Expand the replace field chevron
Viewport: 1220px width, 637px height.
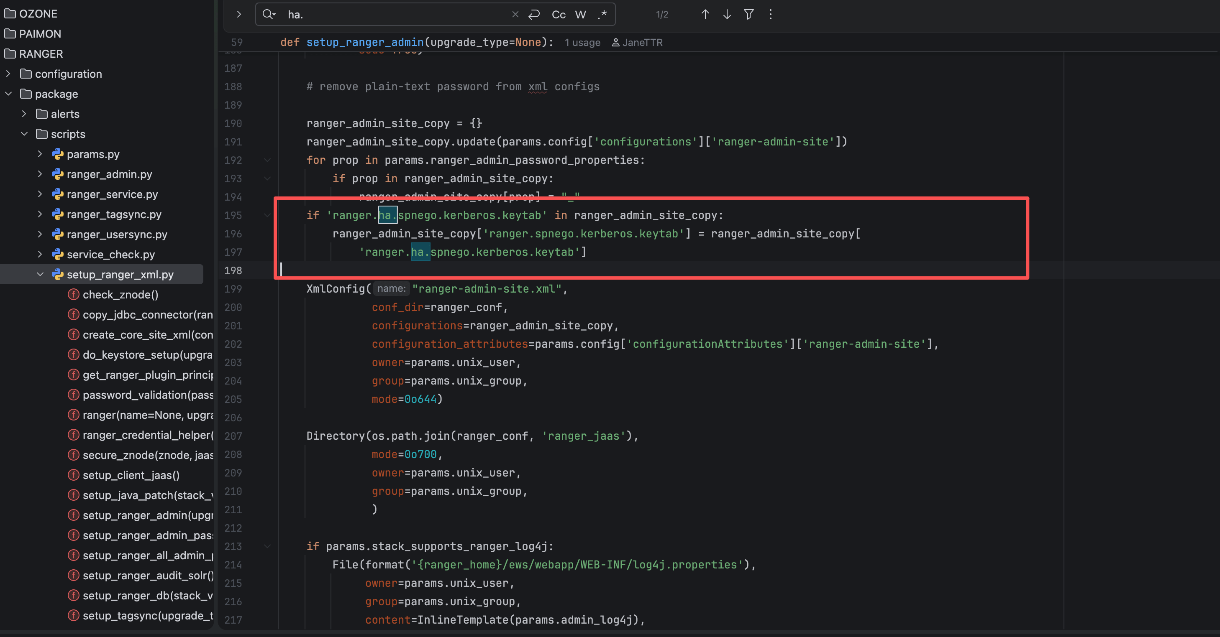[x=239, y=14]
